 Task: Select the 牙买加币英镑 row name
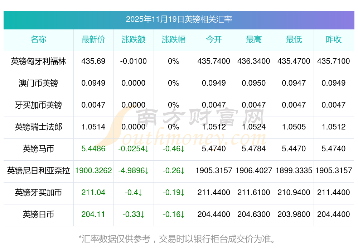pyautogui.click(x=38, y=105)
